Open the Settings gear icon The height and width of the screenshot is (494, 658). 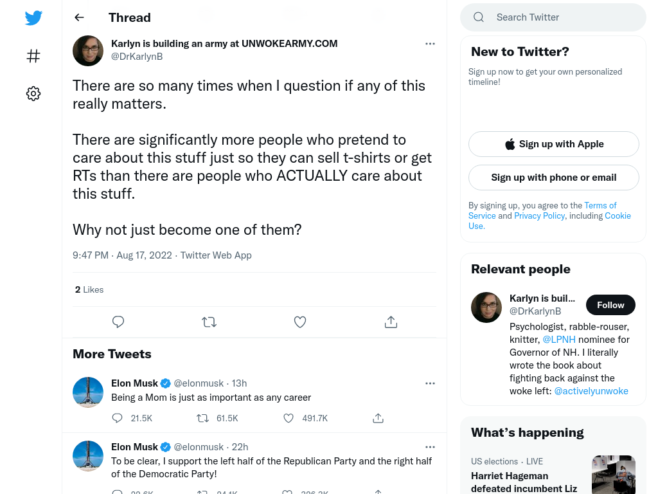33,93
